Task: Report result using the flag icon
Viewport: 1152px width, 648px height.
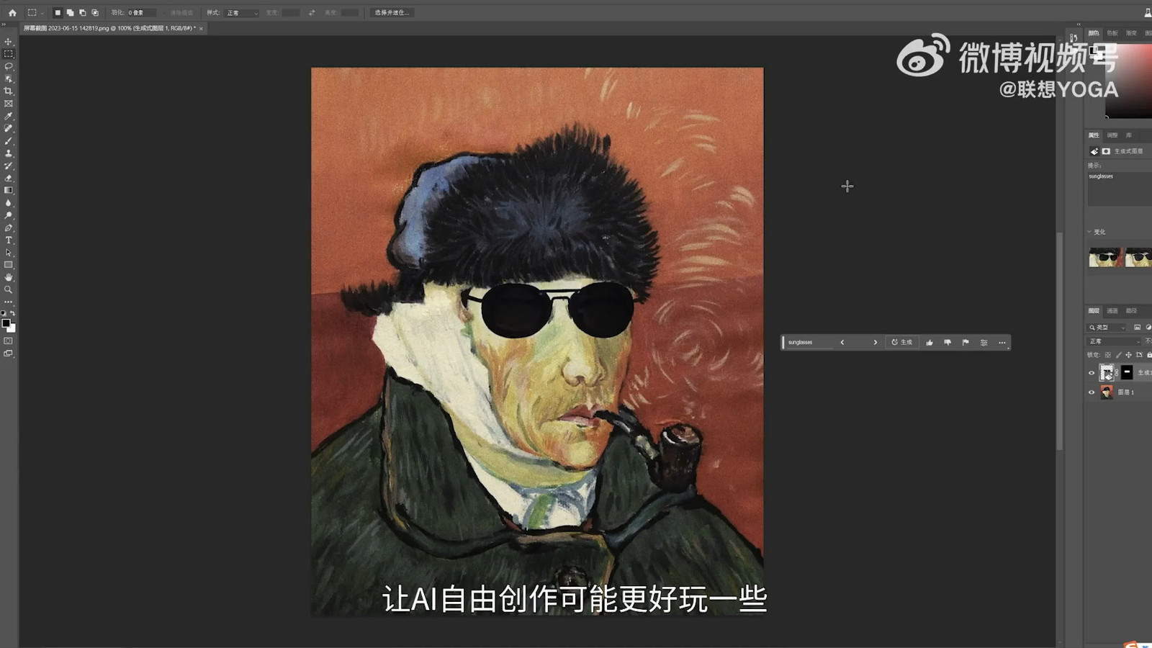Action: 966,342
